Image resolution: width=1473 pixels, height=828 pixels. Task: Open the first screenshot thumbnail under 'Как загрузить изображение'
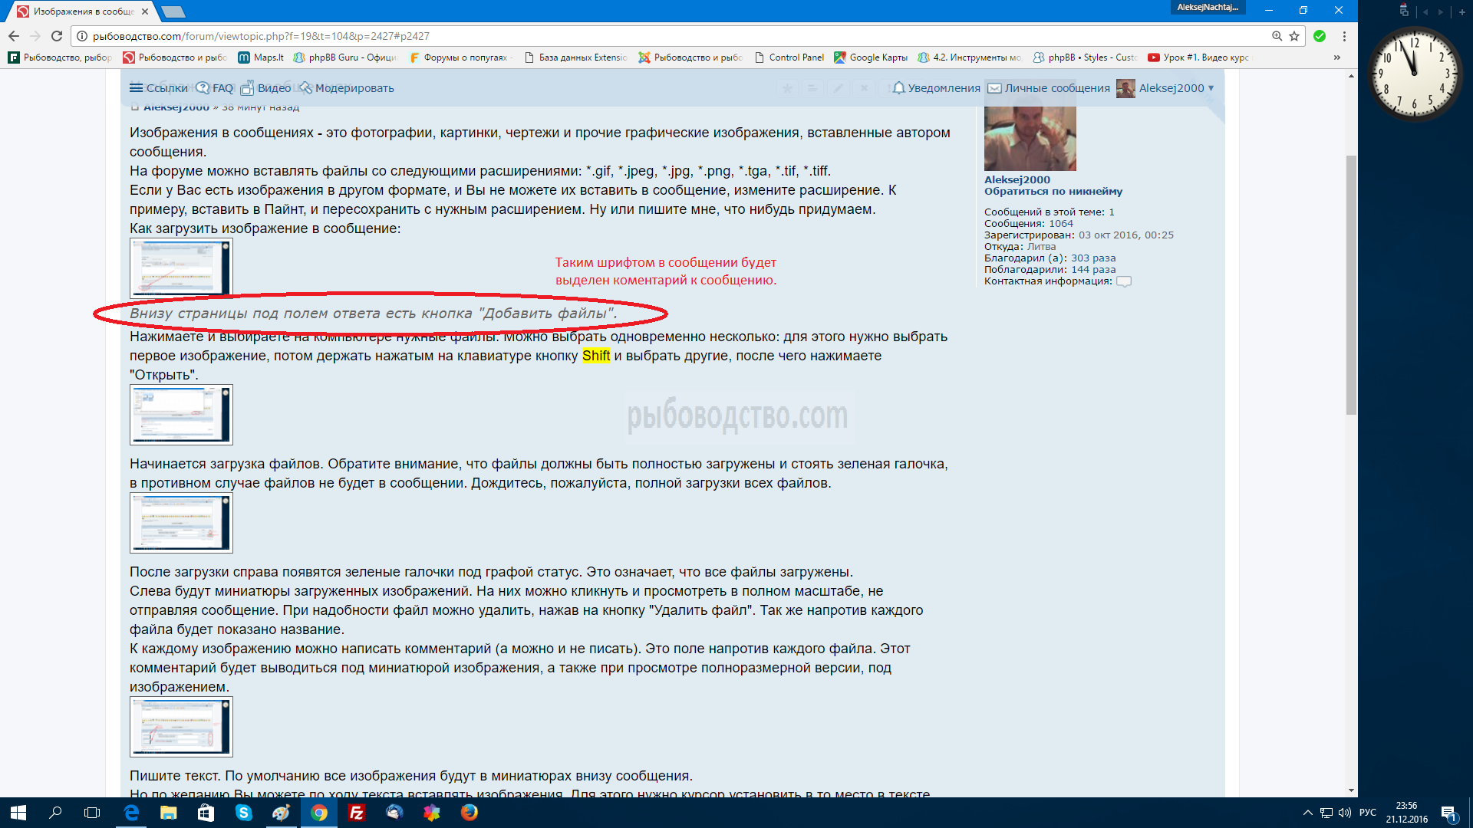181,268
